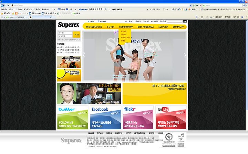Open the 도구(O) command bar dropdown
Viewport: 248px width, 154px height.
pos(237,17)
